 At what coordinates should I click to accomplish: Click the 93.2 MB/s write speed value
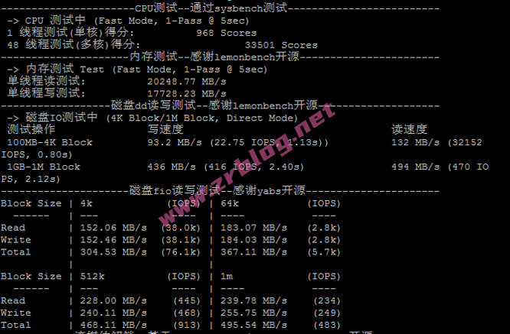point(175,142)
